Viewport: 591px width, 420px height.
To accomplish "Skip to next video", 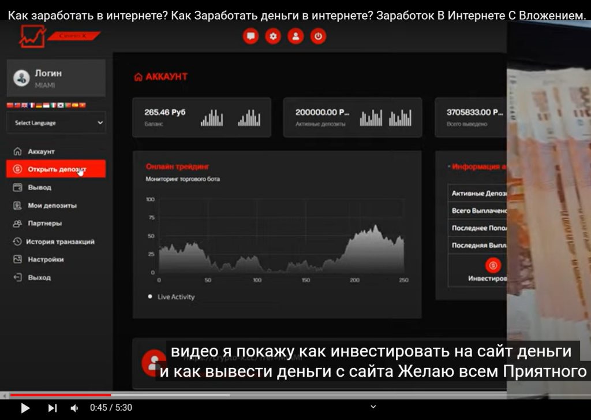I will [53, 408].
